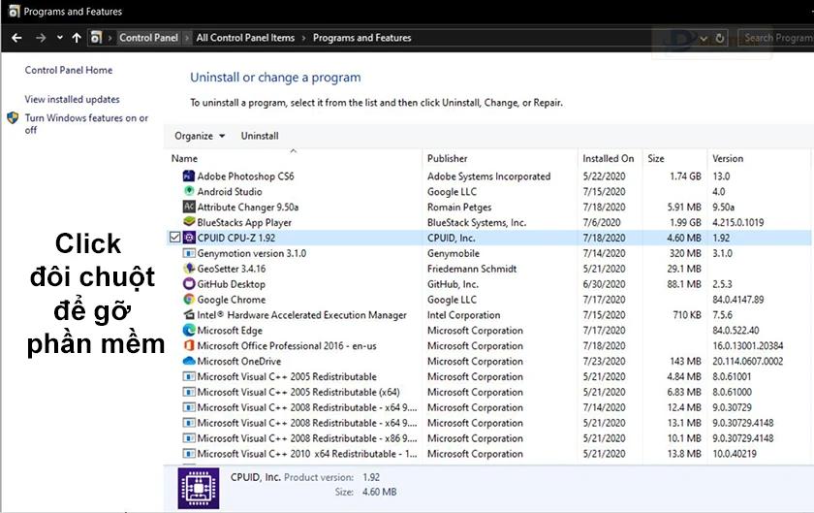
Task: Click the Intel Corporation publisher cell
Action: (463, 315)
